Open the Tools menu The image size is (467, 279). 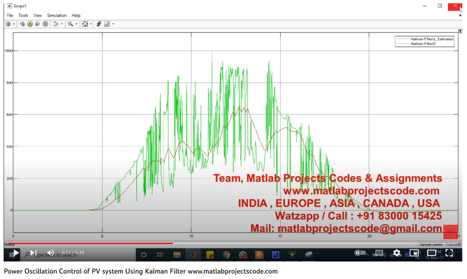23,15
